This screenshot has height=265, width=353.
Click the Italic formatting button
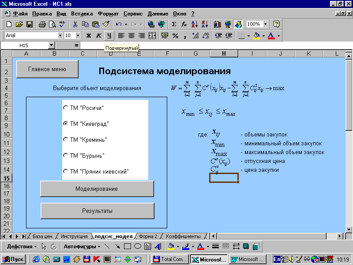(x=98, y=36)
